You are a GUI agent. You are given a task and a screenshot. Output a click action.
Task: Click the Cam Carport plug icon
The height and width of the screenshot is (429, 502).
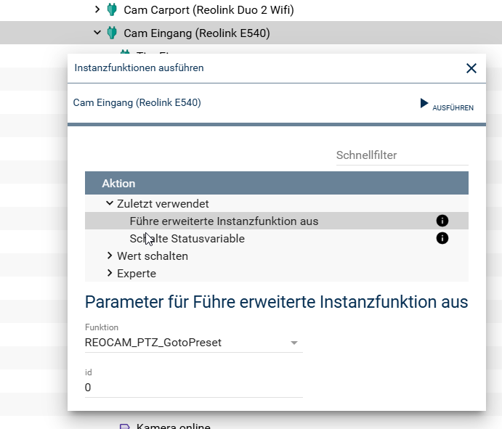click(x=112, y=9)
